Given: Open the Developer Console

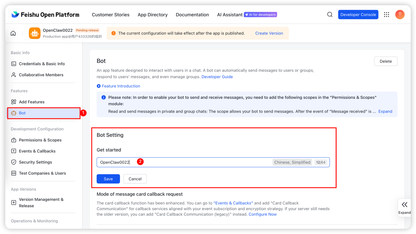Looking at the screenshot, I should (358, 15).
